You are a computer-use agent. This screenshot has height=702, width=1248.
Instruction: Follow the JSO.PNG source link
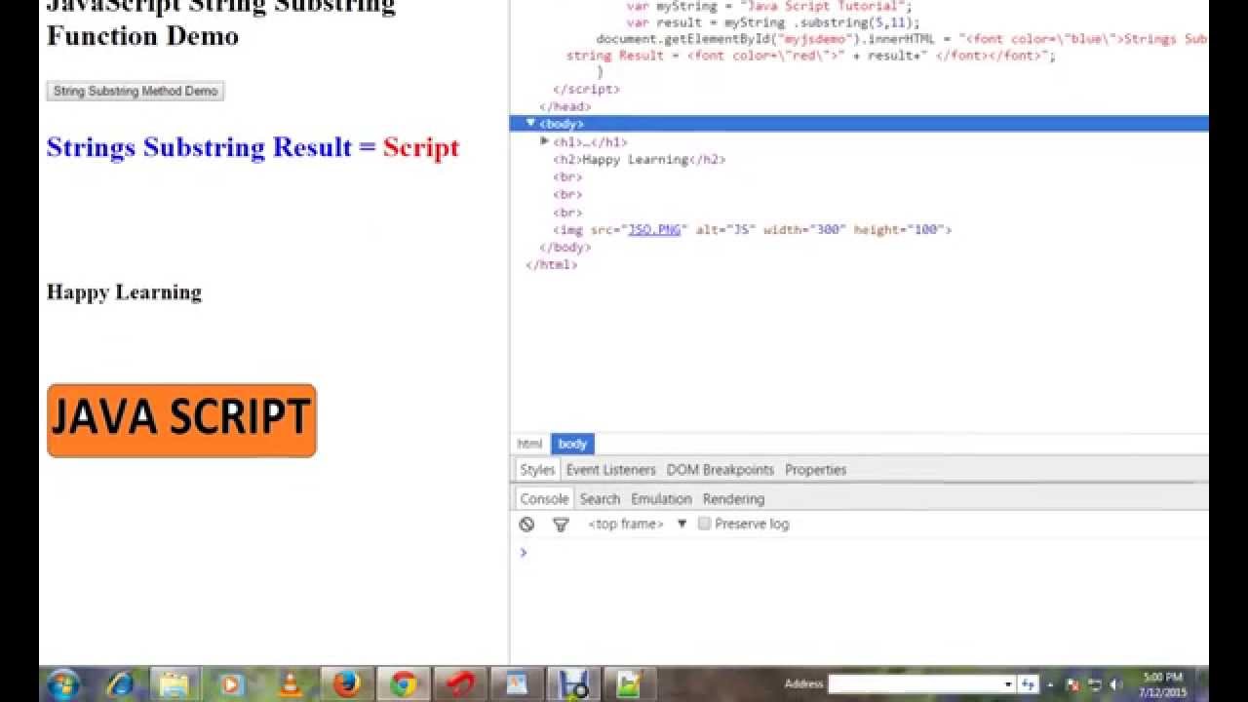pos(654,230)
